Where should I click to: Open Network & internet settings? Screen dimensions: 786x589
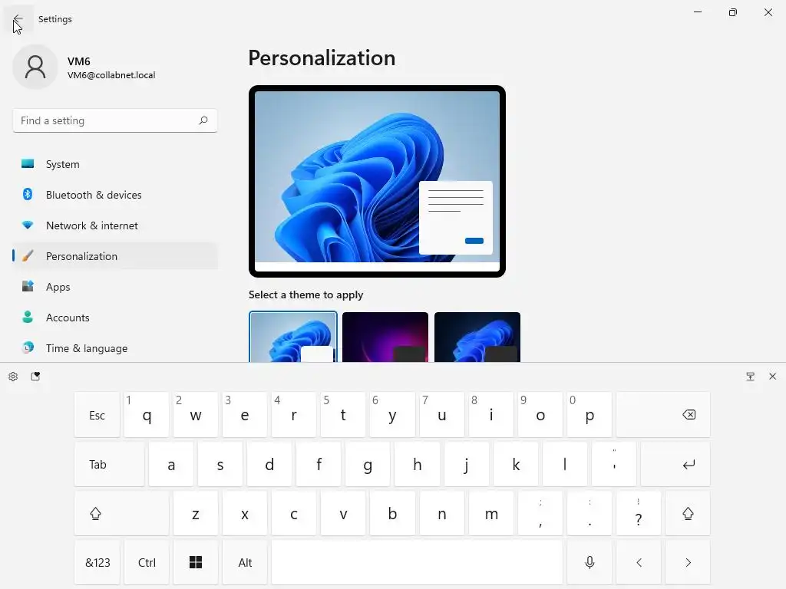[115, 225]
